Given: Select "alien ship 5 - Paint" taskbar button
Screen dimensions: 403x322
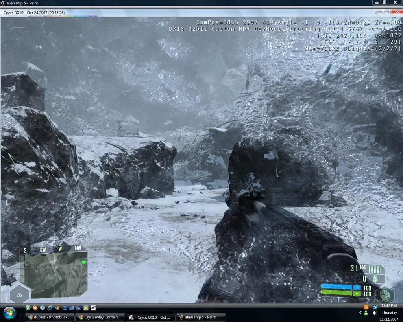Looking at the screenshot, I should pos(201,317).
